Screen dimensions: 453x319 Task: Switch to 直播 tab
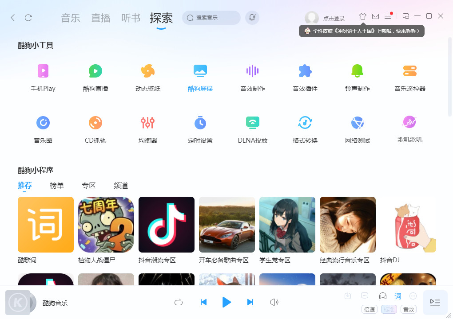click(100, 18)
